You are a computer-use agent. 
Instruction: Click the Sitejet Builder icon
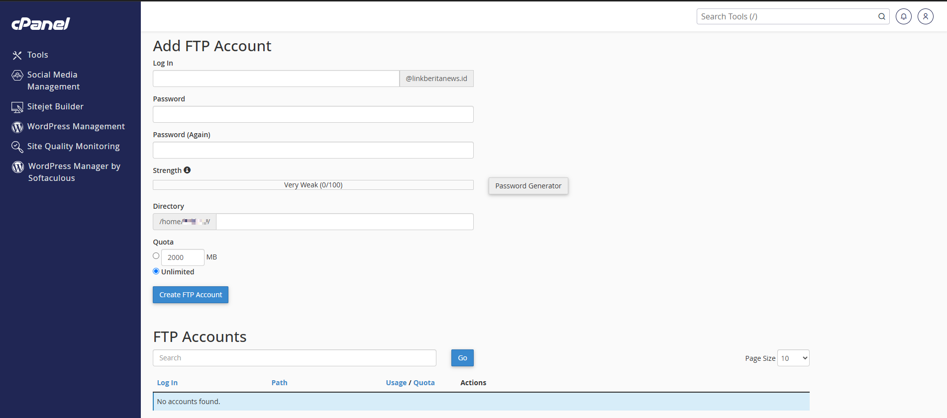(x=17, y=107)
